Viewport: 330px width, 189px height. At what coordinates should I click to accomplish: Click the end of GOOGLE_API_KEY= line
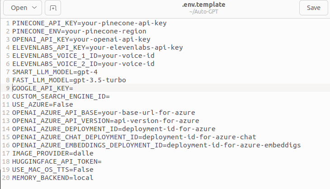click(x=67, y=89)
